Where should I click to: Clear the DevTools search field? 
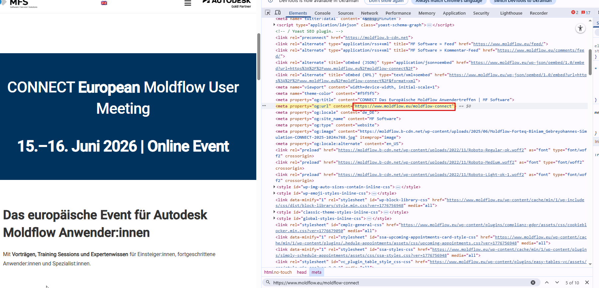tap(533, 283)
